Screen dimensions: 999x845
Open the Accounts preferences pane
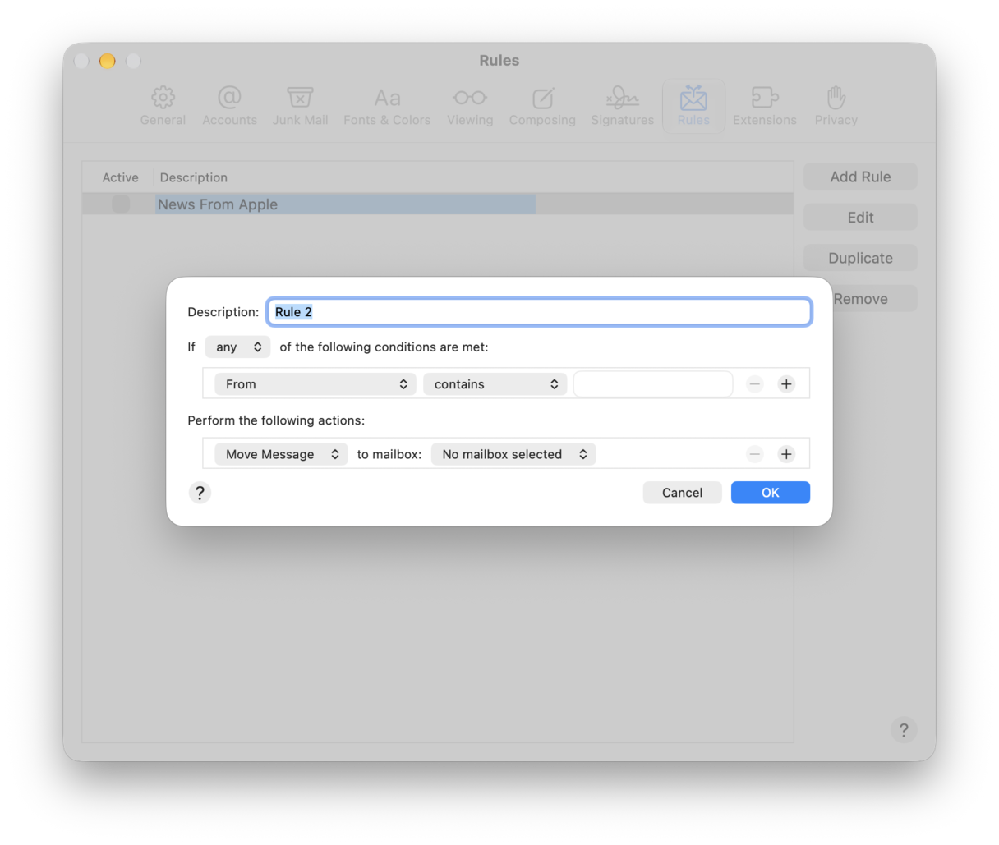(229, 106)
